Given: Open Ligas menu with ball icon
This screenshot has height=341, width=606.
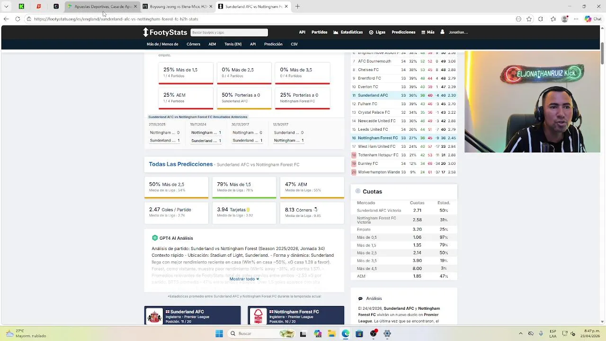Looking at the screenshot, I should tap(377, 32).
